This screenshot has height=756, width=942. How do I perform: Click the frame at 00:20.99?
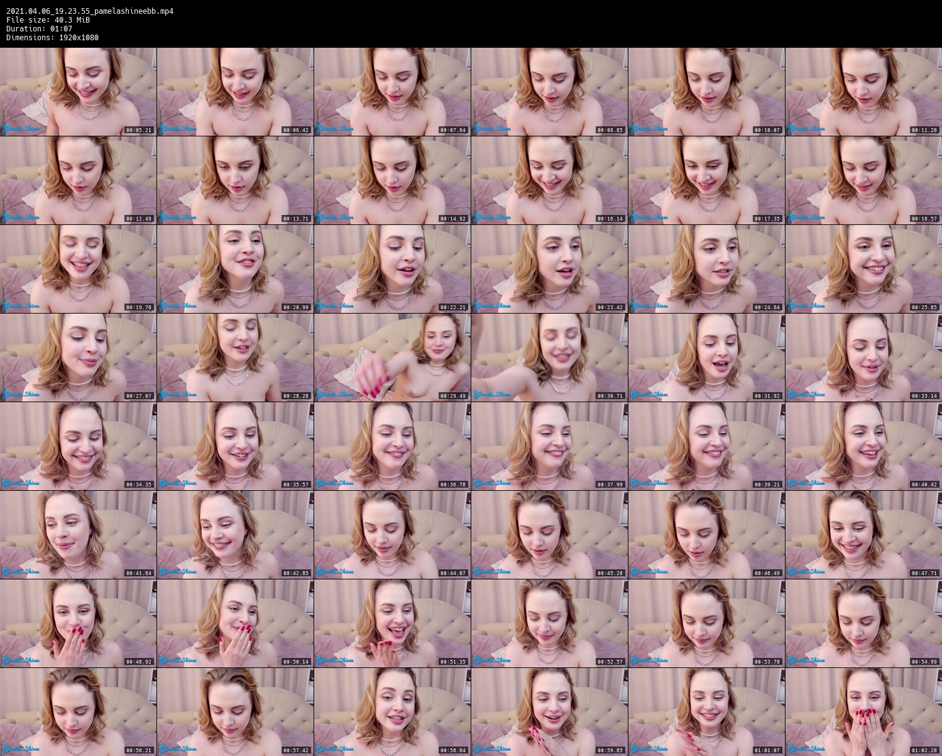coord(235,269)
